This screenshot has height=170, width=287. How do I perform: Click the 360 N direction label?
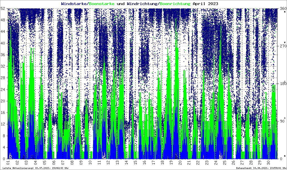[x=283, y=10]
